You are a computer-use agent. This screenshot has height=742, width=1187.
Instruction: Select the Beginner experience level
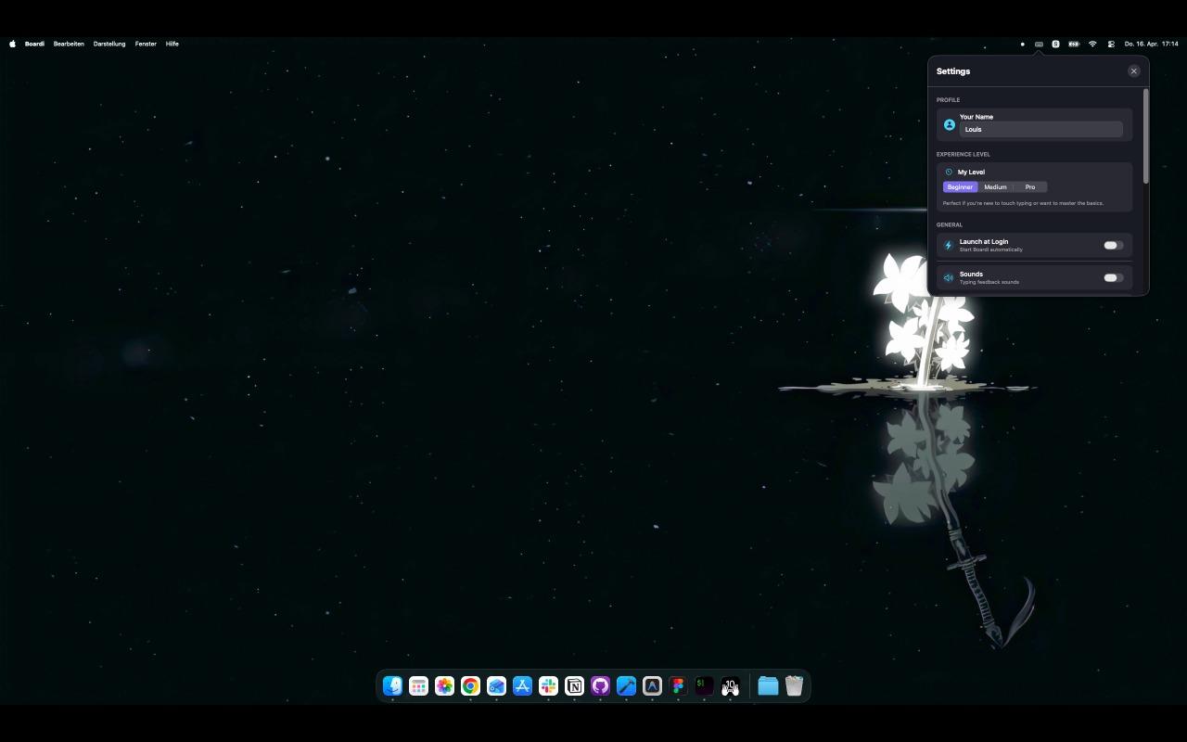(960, 187)
